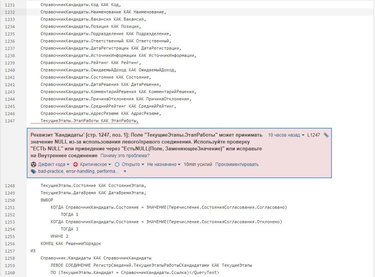375x277 pixels.
Task: Click the Открыто status circle icon
Action: (117, 164)
